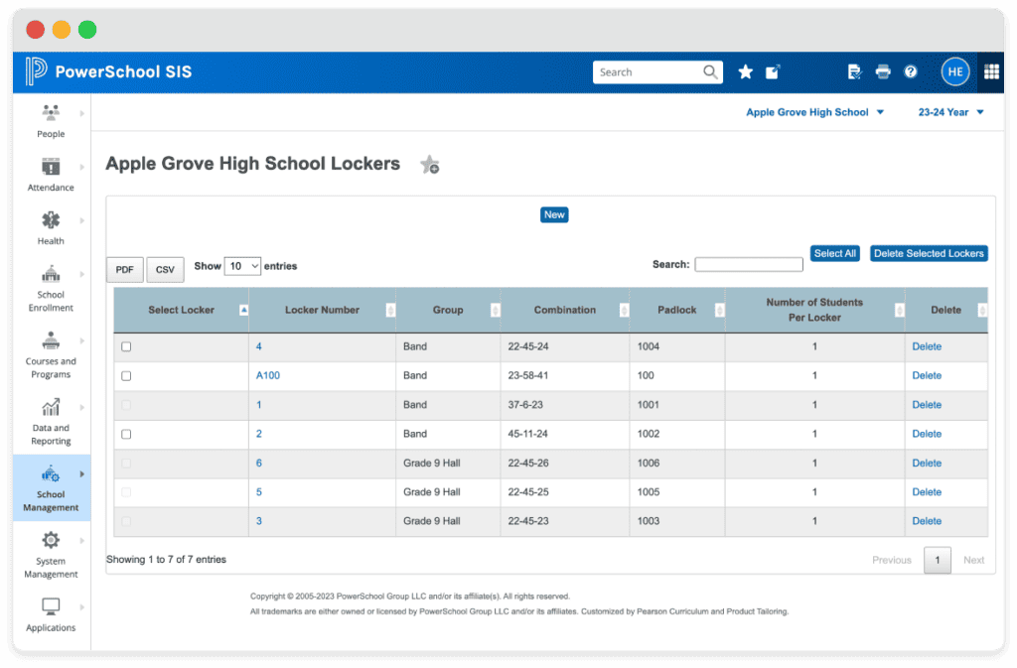
Task: Open the help icon in the top bar
Action: (x=911, y=71)
